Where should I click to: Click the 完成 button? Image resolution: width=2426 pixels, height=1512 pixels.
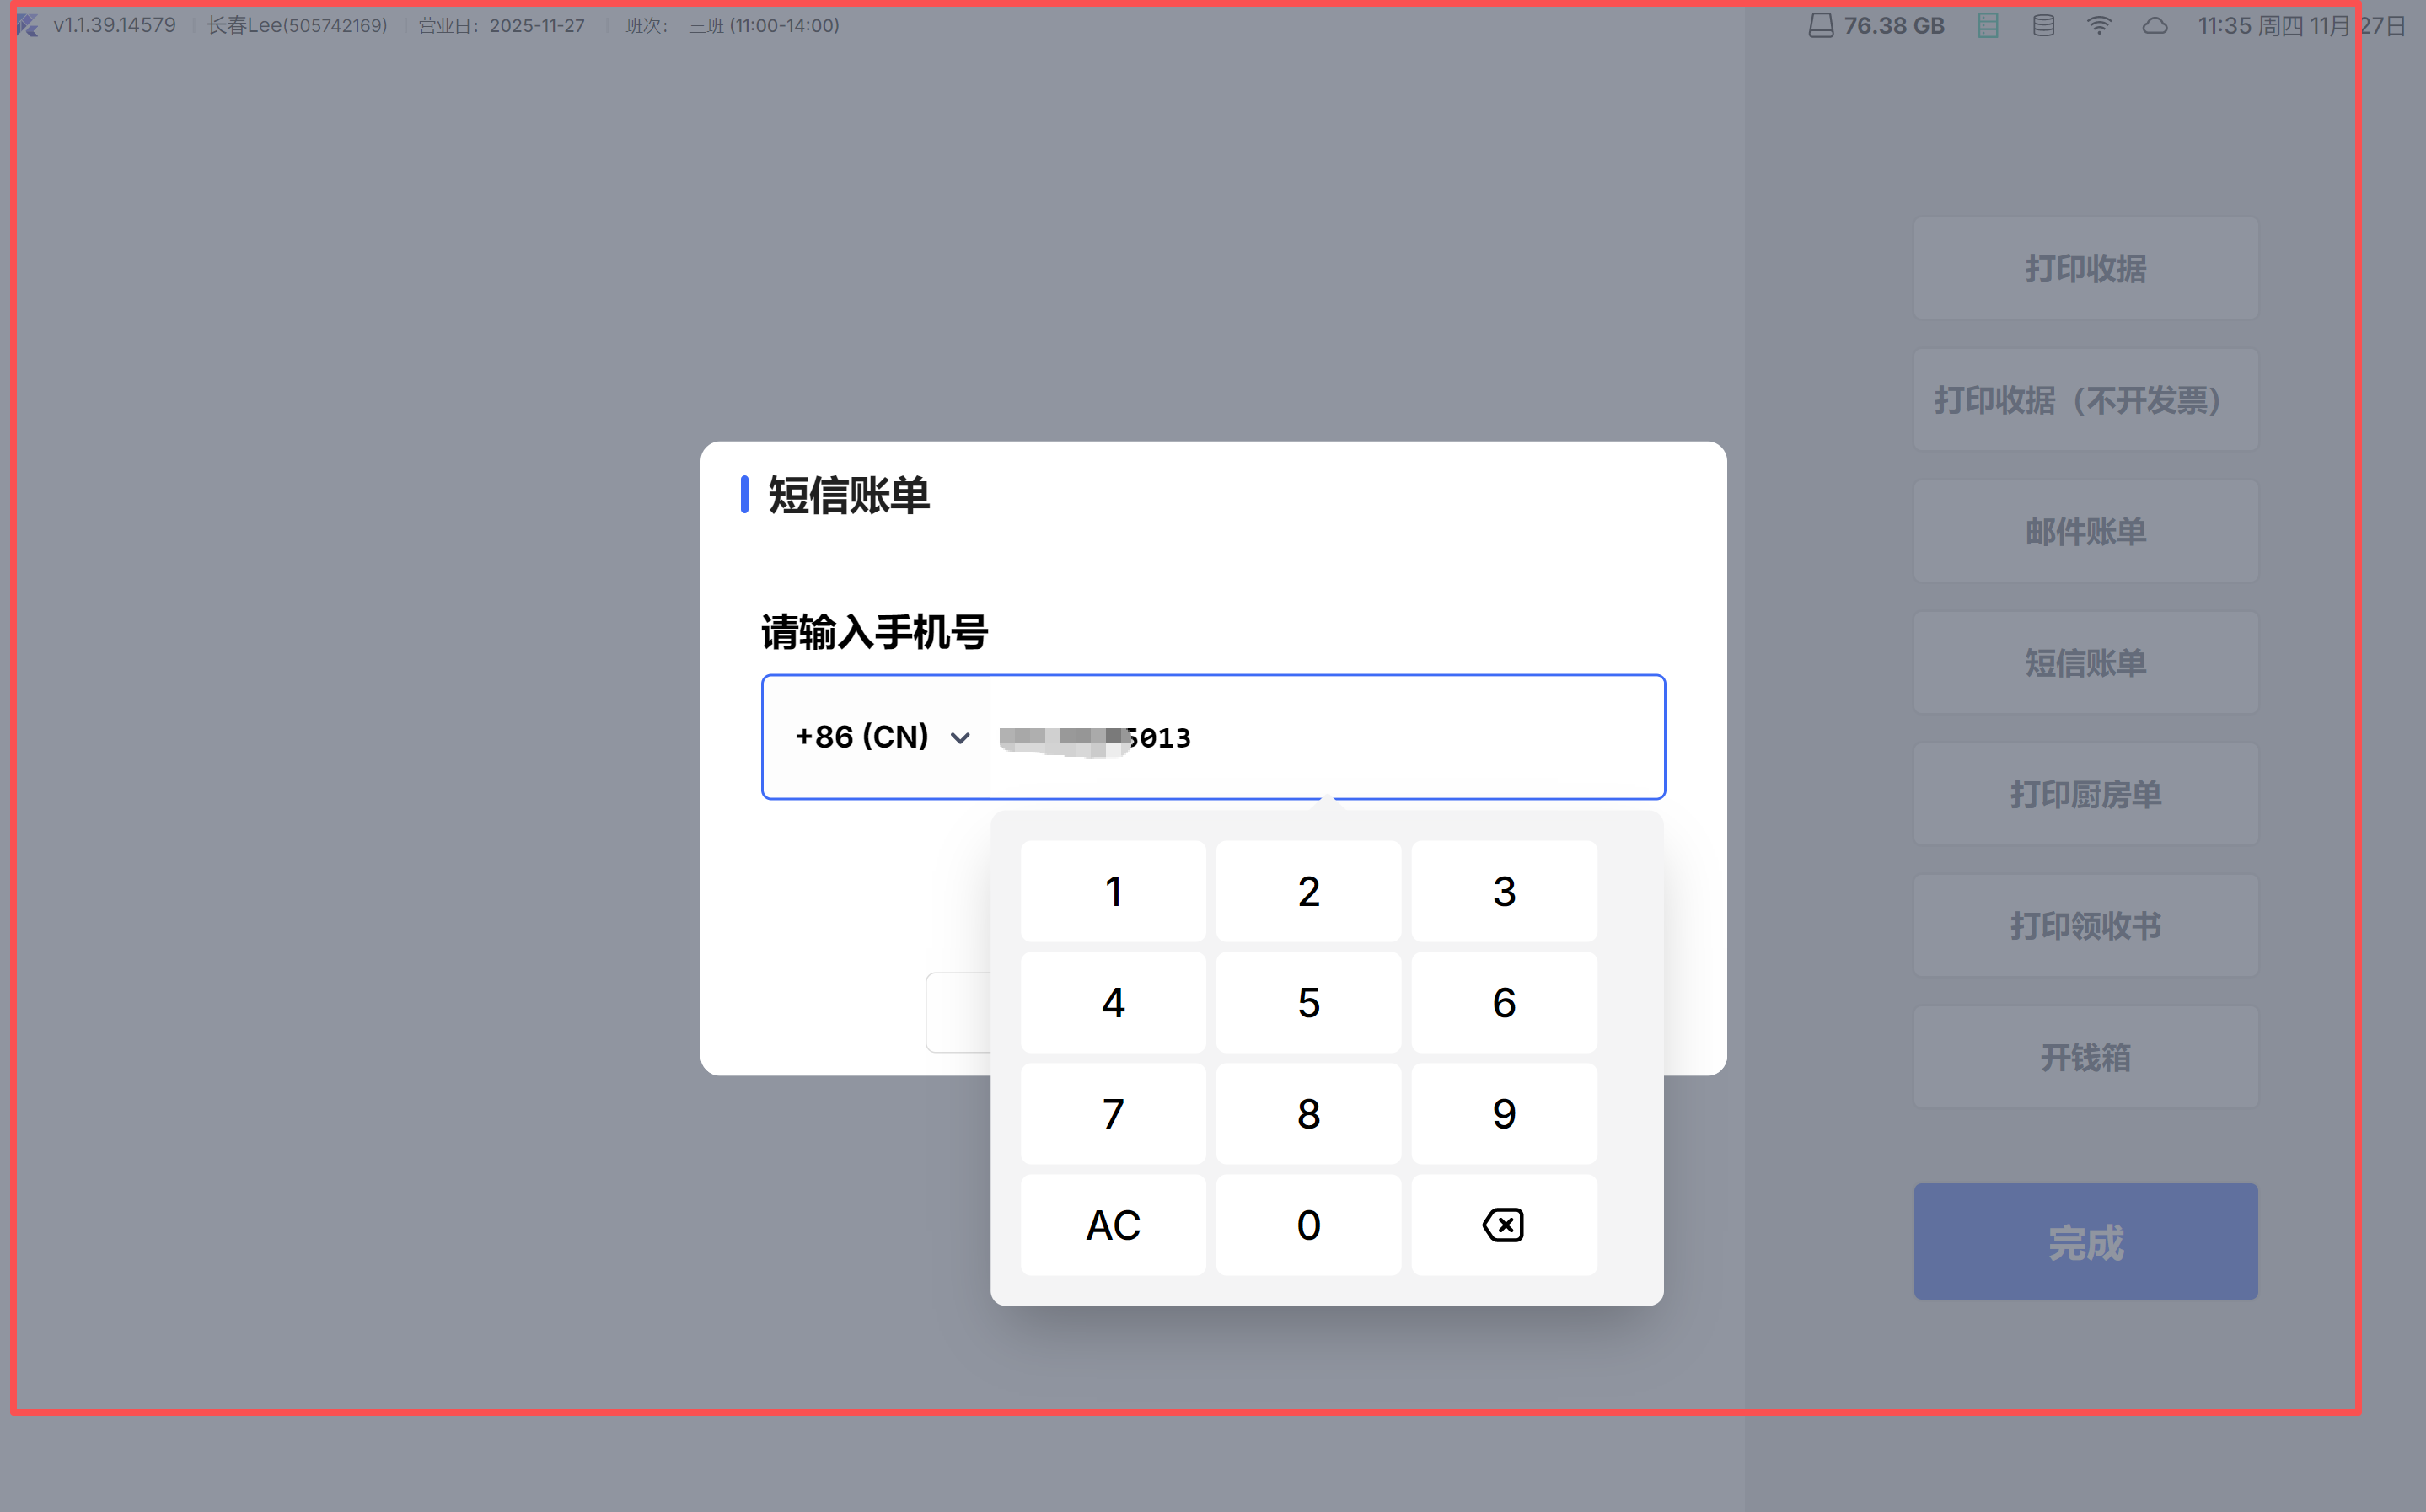pos(2085,1241)
